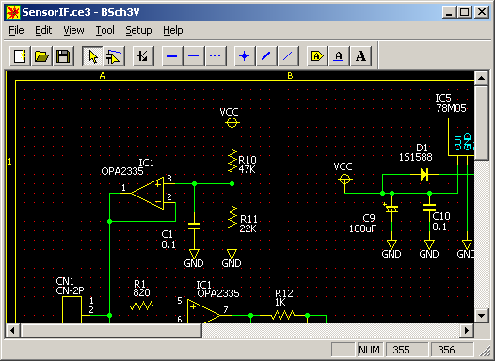Click the R10 47K resistor symbol
The image size is (495, 361).
point(232,161)
